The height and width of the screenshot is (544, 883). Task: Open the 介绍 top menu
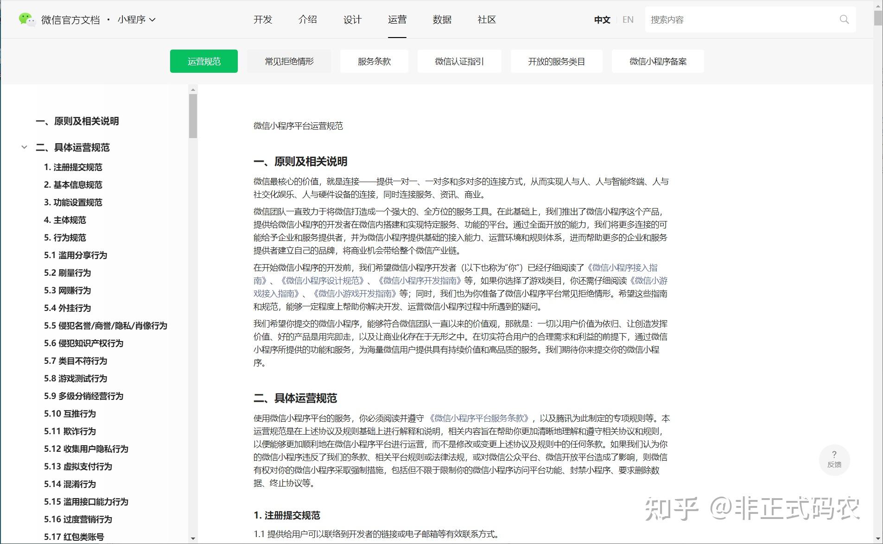click(308, 19)
